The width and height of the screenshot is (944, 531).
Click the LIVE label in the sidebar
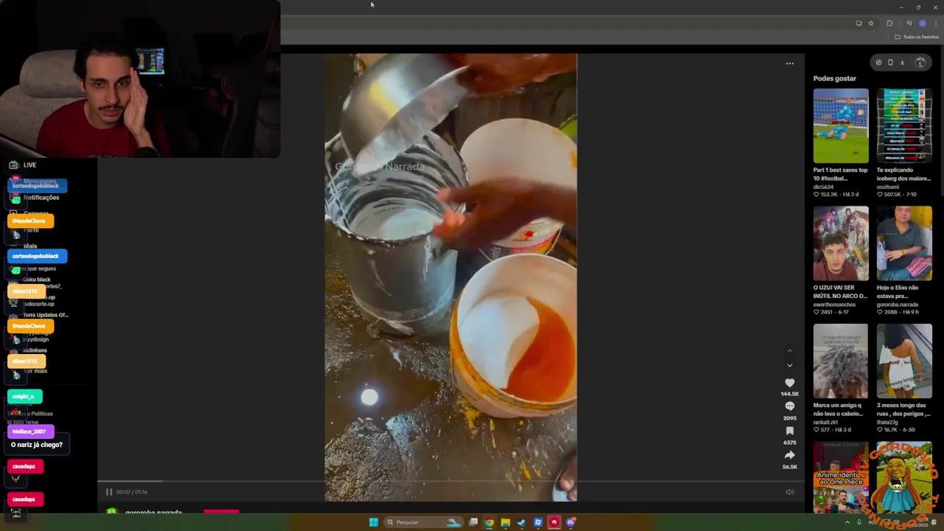(29, 165)
